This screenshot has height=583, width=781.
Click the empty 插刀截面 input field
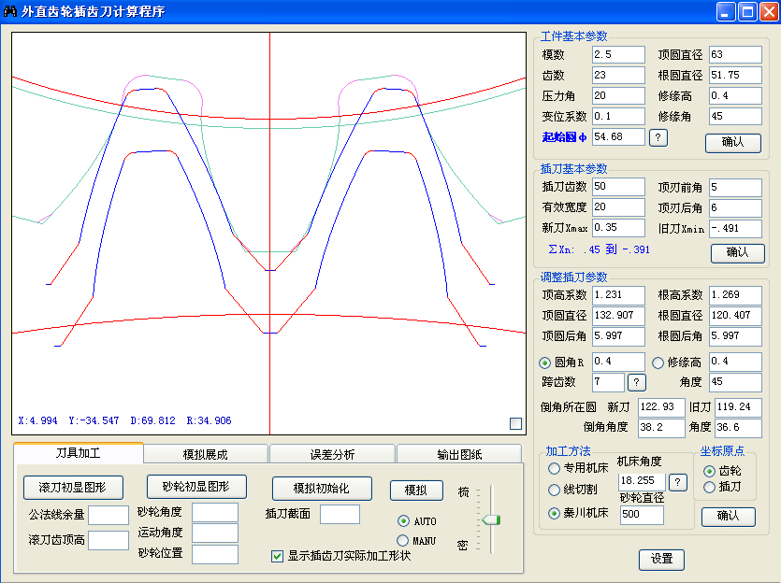coord(340,515)
